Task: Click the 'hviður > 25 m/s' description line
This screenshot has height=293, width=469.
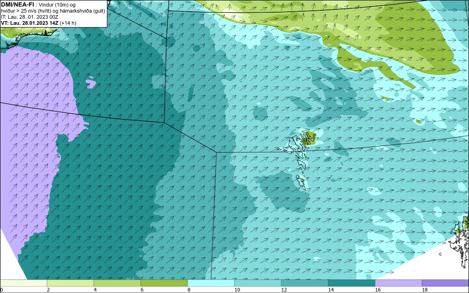Action: coord(53,11)
